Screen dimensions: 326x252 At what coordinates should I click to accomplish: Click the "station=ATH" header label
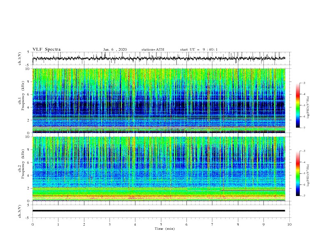[153, 49]
